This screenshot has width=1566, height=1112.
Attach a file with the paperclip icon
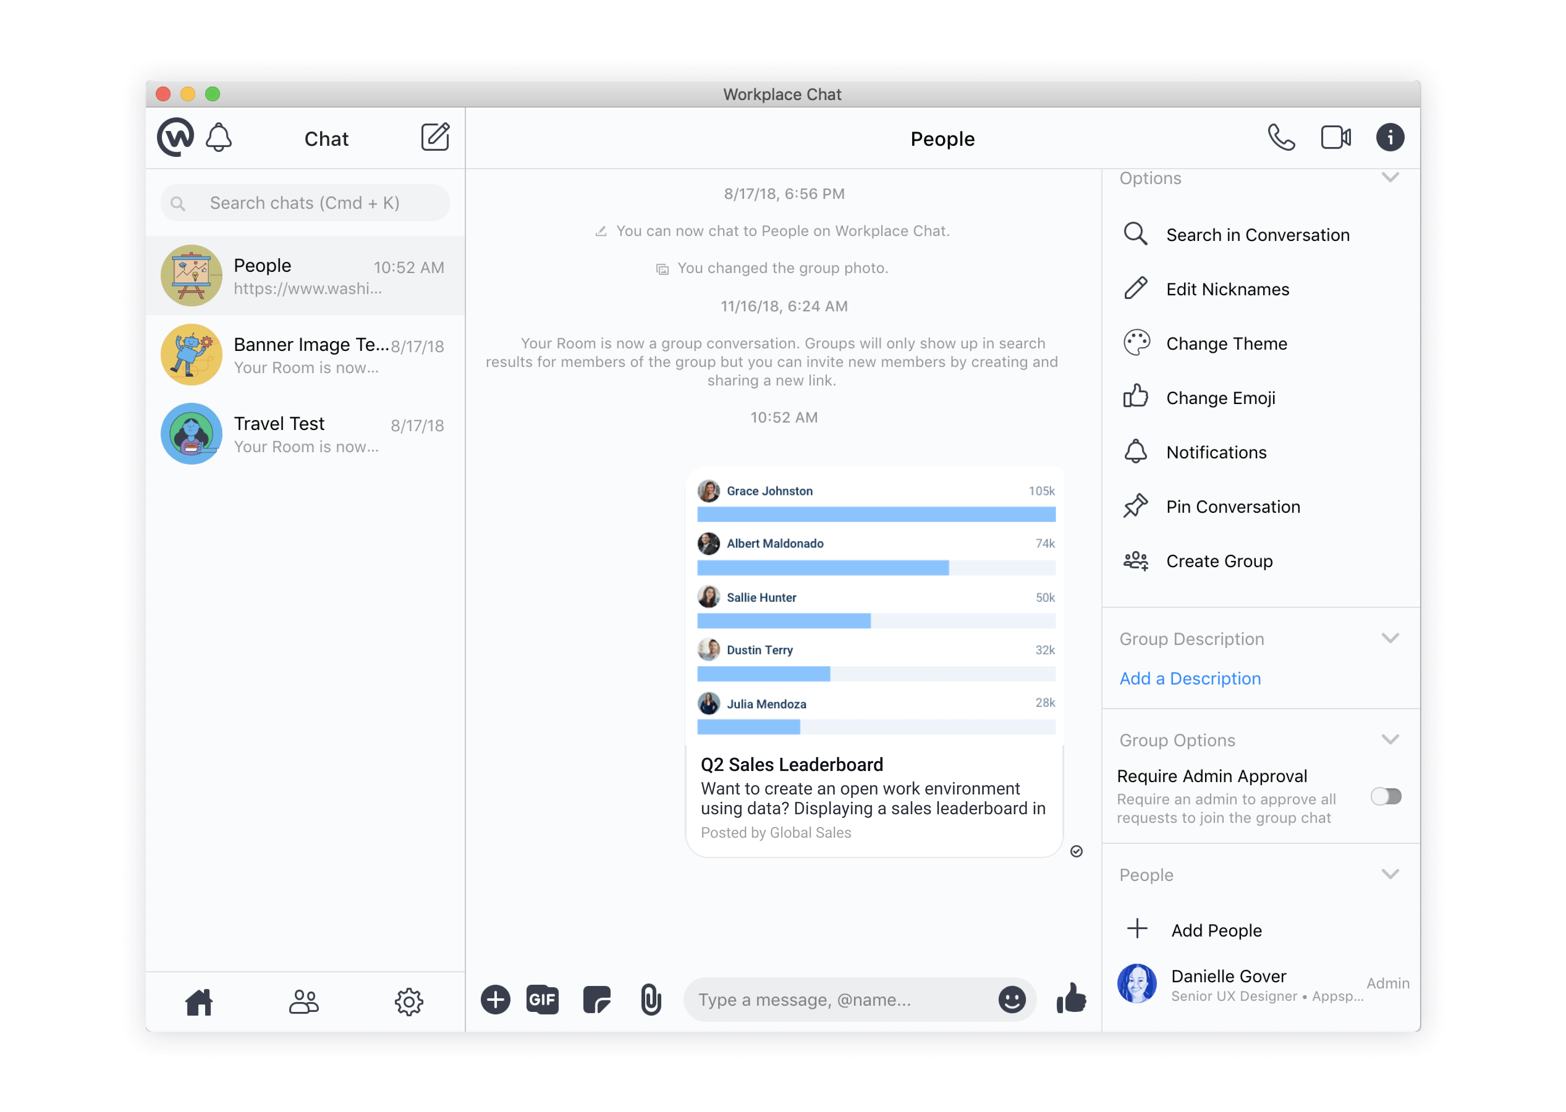click(650, 1000)
